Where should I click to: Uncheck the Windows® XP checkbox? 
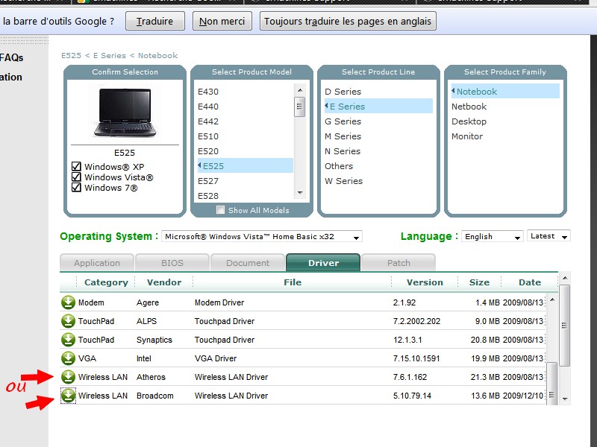[76, 167]
